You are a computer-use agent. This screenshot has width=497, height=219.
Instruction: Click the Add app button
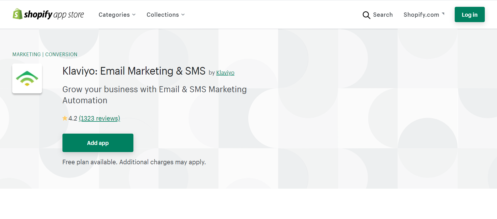point(98,143)
